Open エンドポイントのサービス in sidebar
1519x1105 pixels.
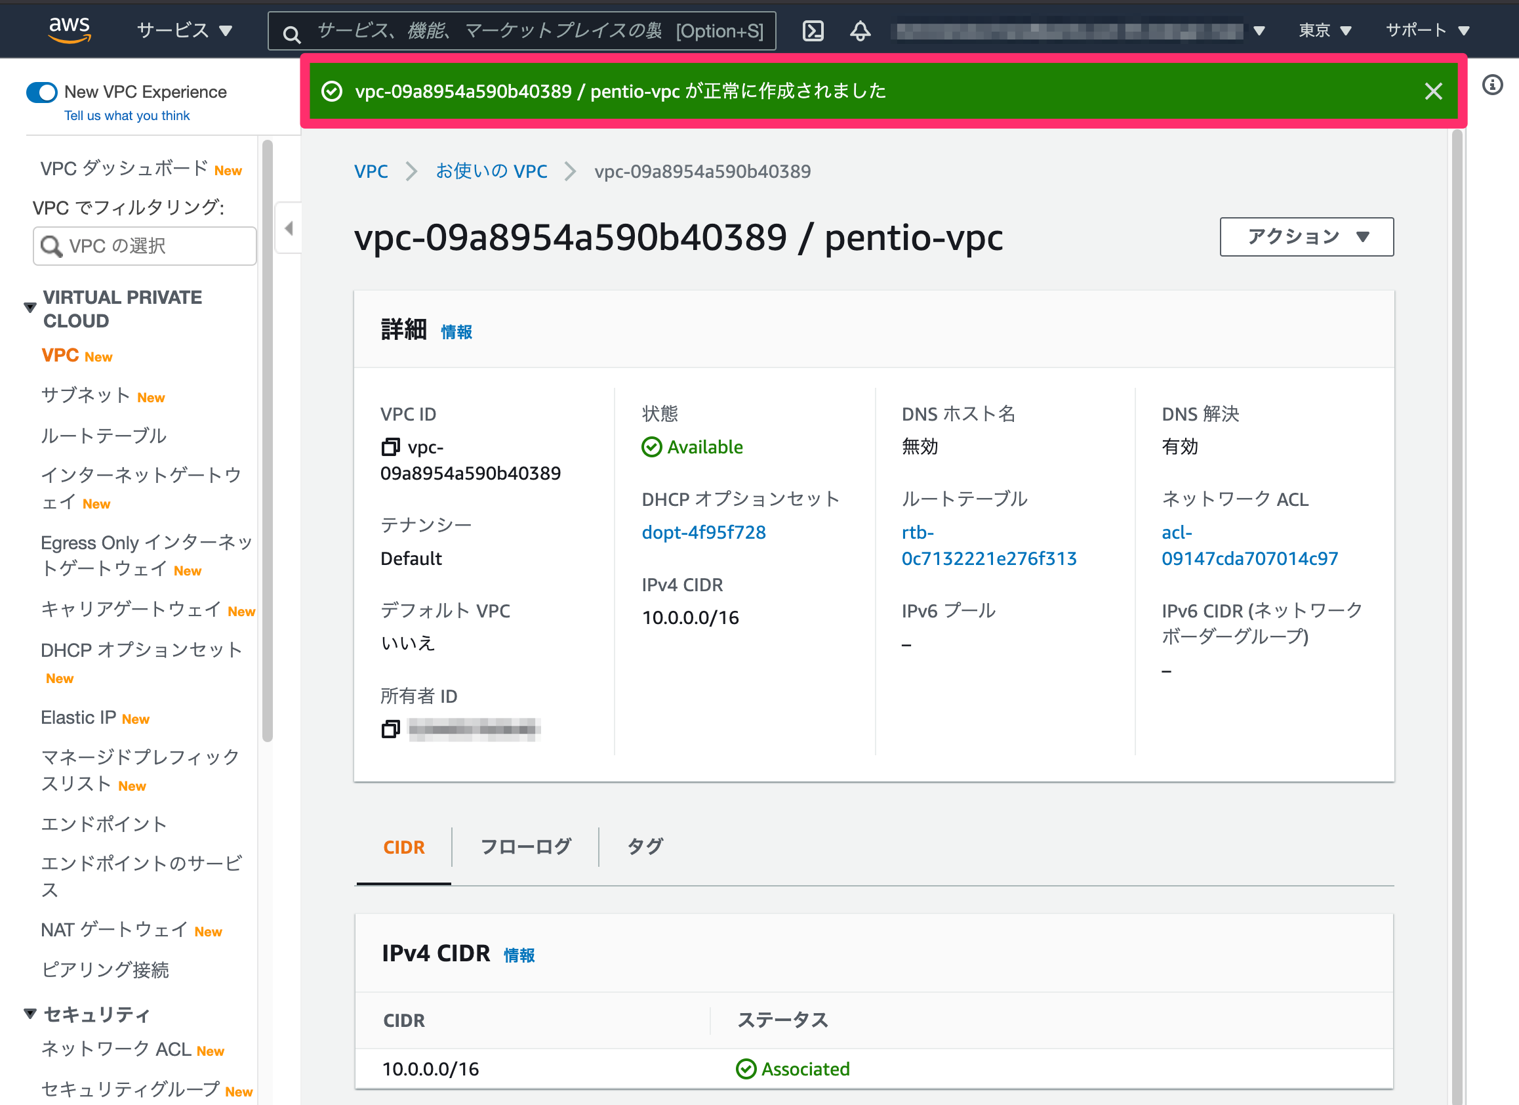pyautogui.click(x=141, y=877)
